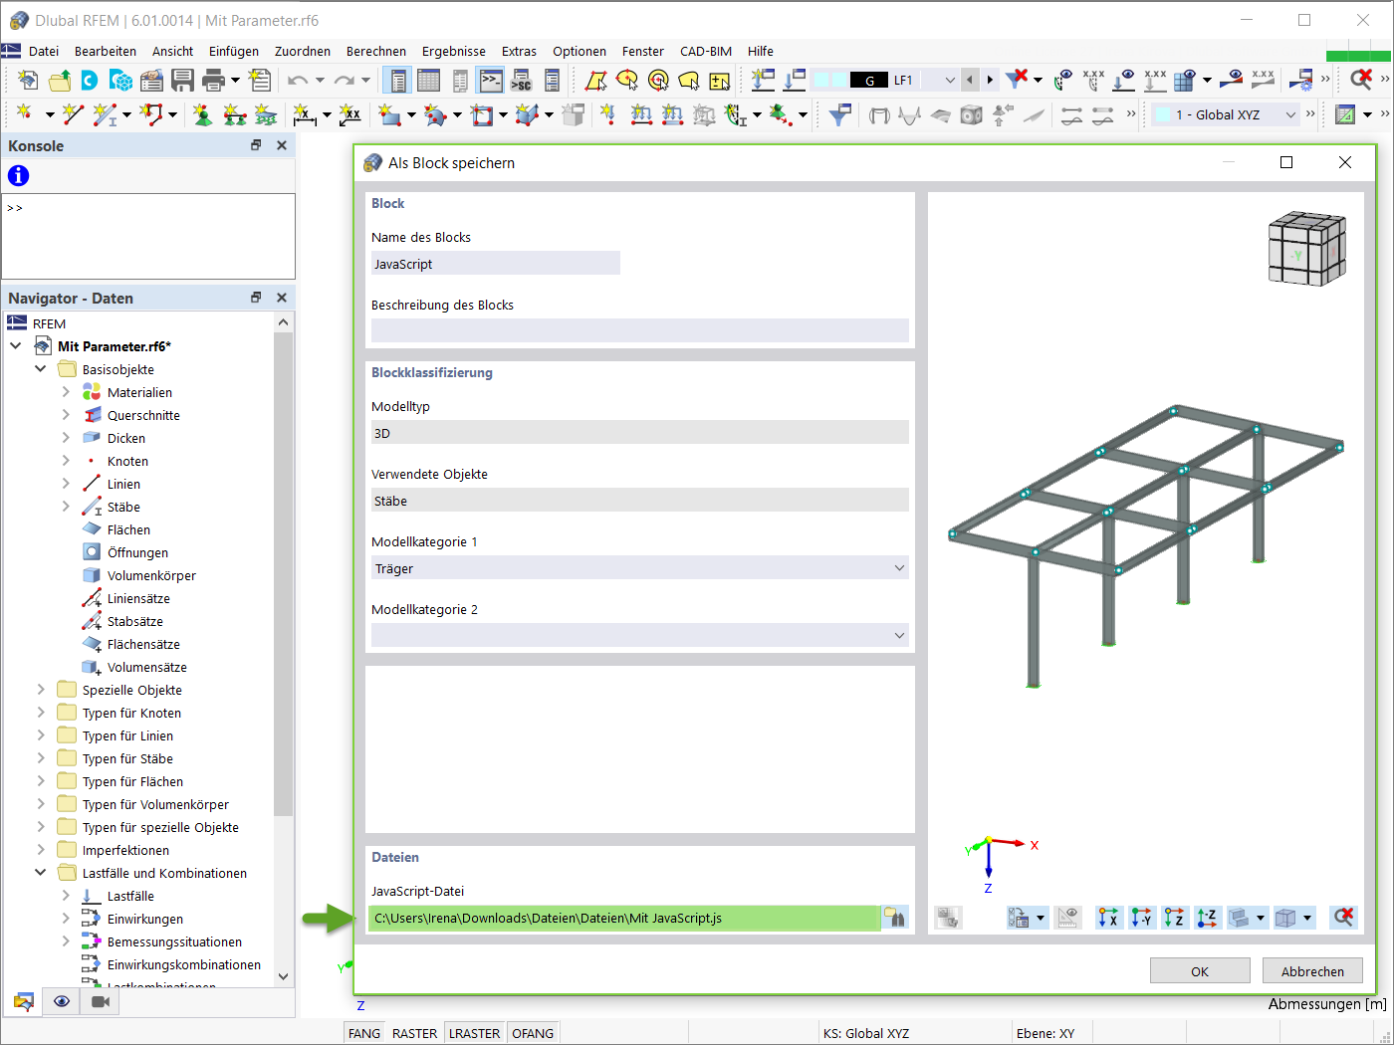Toggle the Navigator panel toolbar icon
The height and width of the screenshot is (1045, 1394).
pyautogui.click(x=397, y=80)
